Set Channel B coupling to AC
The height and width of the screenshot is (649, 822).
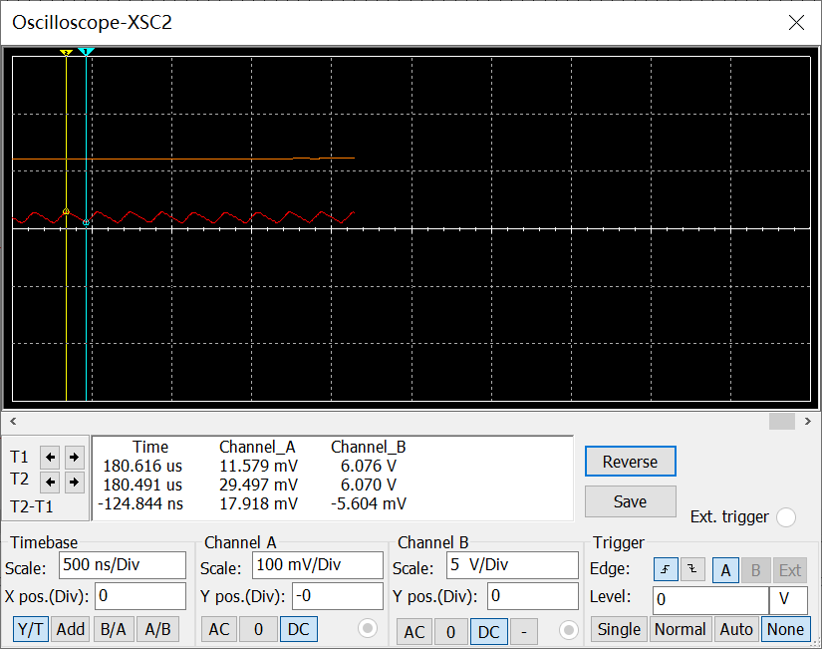[414, 632]
